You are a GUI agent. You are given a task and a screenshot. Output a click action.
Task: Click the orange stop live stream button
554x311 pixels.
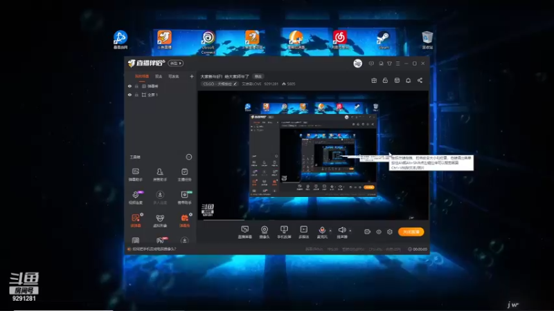click(x=411, y=232)
